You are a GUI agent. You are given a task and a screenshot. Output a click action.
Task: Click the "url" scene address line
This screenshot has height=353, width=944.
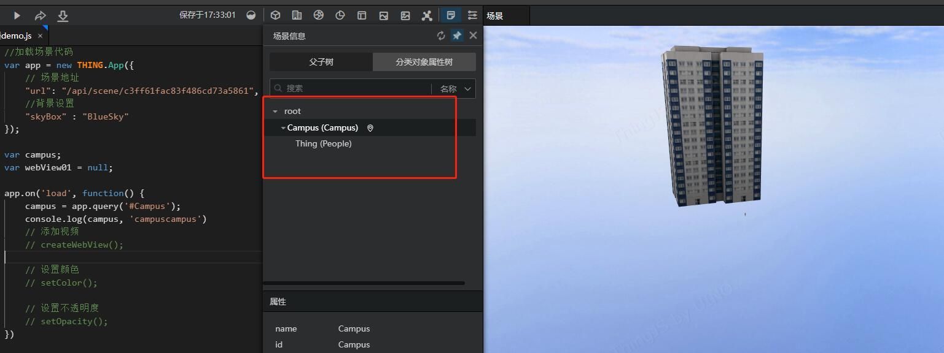tap(141, 91)
